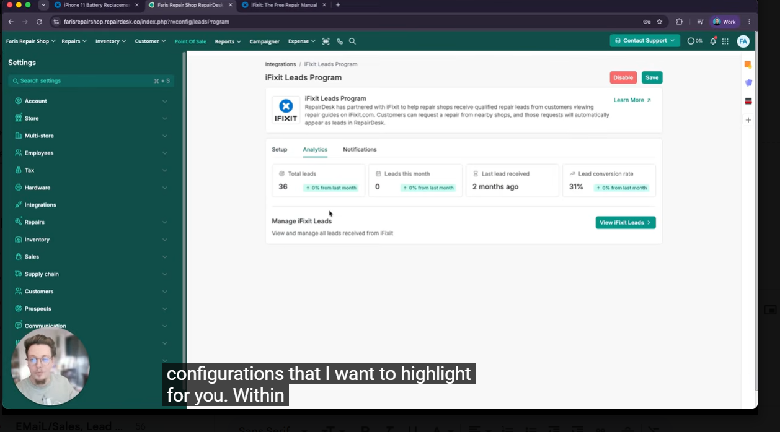
Task: Focus the Search settings field
Action: (91, 81)
